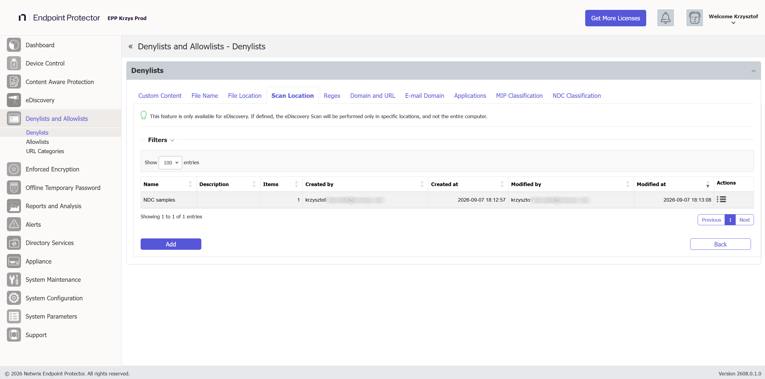Open URL Categories sidebar item
This screenshot has width=765, height=379.
(45, 151)
